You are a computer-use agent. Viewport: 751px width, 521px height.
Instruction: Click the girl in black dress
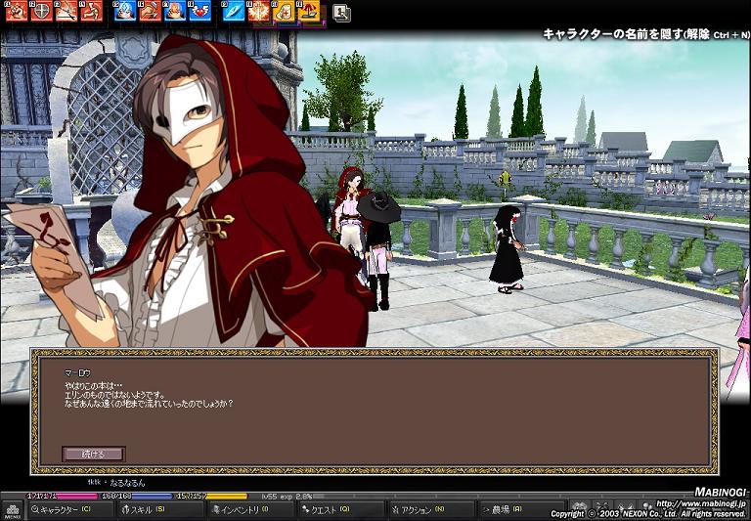tap(508, 249)
